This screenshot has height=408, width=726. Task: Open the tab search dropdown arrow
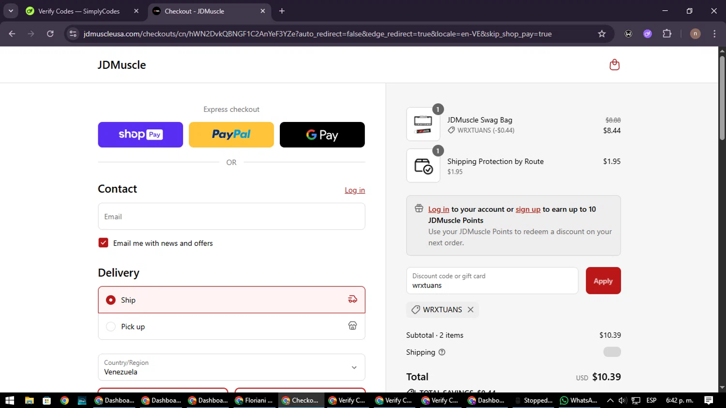tap(11, 11)
